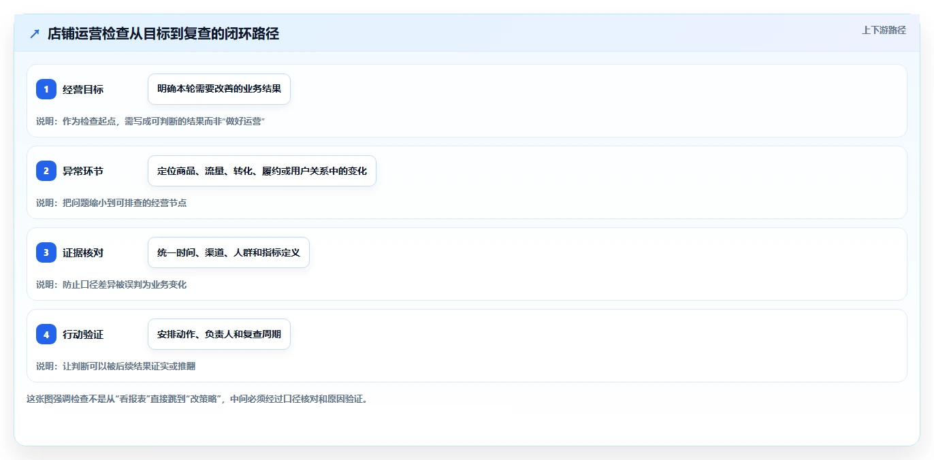Click the 安排动作、负责人和复查周期 chip

click(x=219, y=334)
